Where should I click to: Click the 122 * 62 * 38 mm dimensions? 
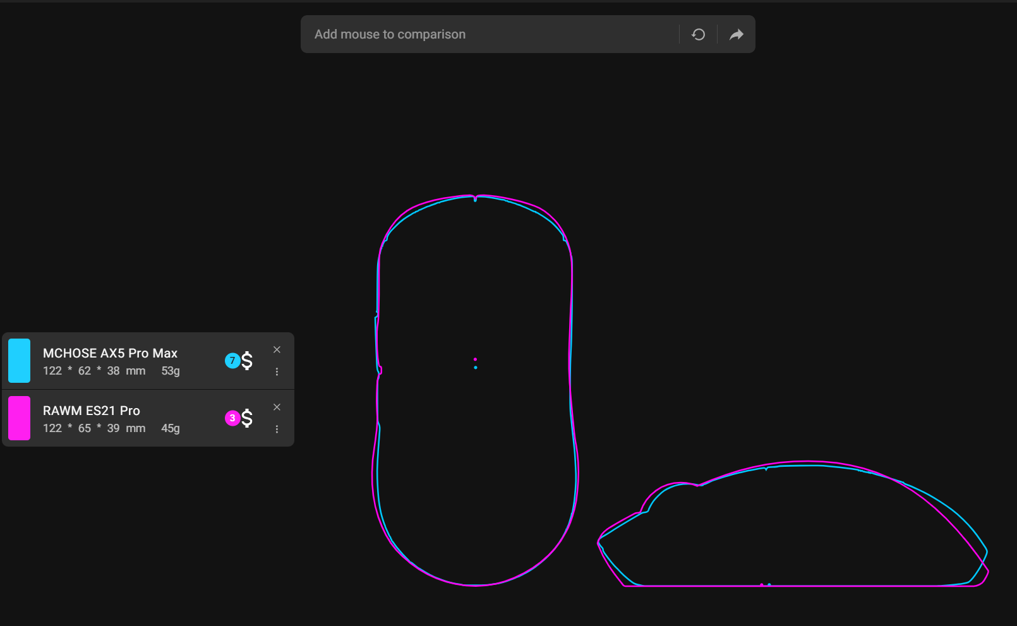(x=94, y=371)
